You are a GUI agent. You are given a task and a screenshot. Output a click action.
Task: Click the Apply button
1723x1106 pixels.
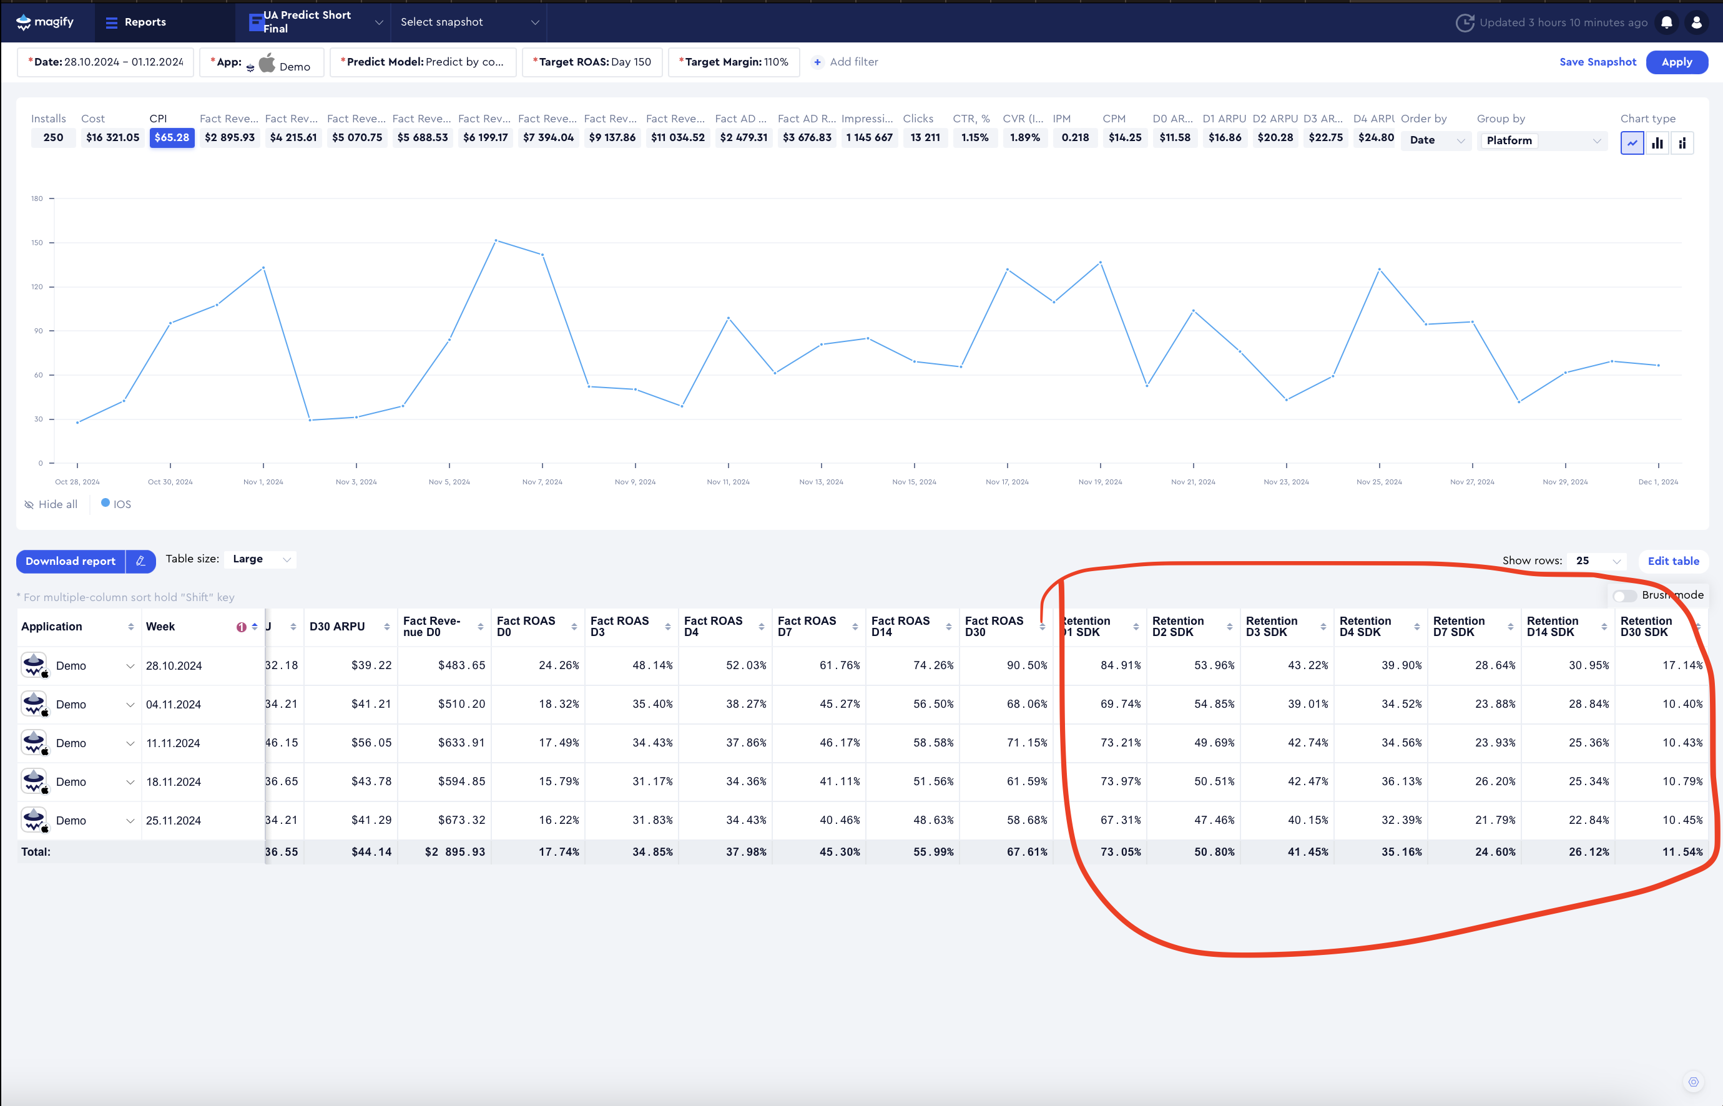pyautogui.click(x=1676, y=62)
